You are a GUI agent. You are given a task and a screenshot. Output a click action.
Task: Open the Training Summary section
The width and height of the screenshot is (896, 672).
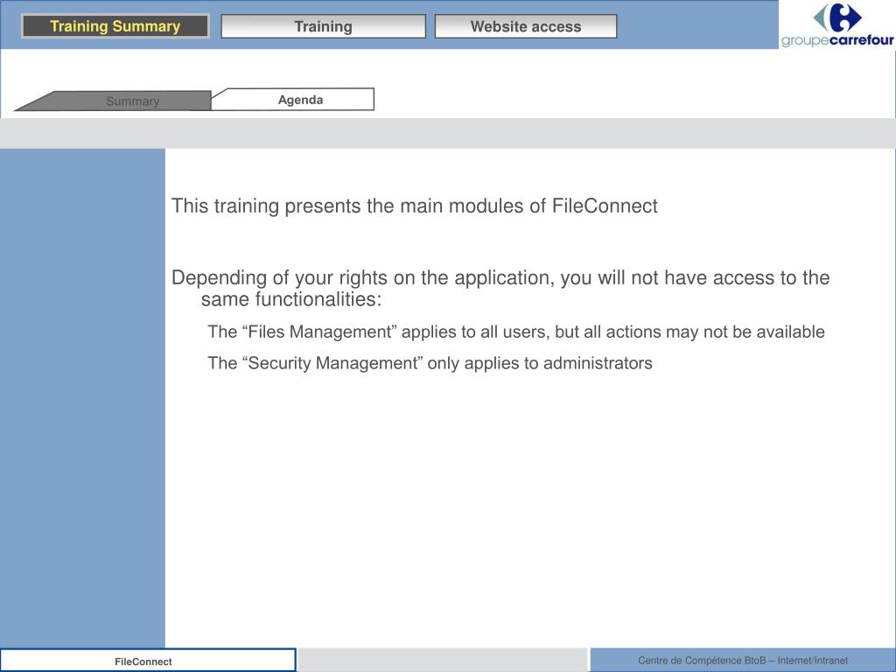click(115, 26)
